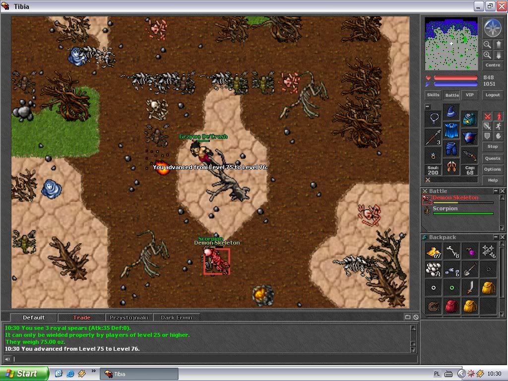
Task: Select the ring in the ring slot
Action: pyautogui.click(x=434, y=156)
